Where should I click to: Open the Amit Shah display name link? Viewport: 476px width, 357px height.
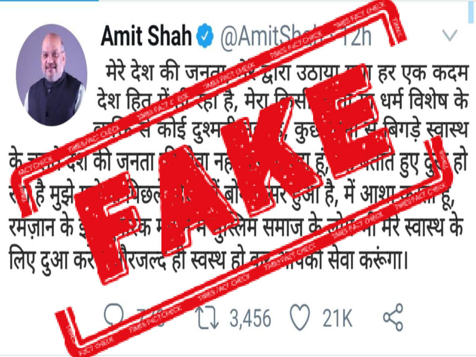(x=146, y=36)
